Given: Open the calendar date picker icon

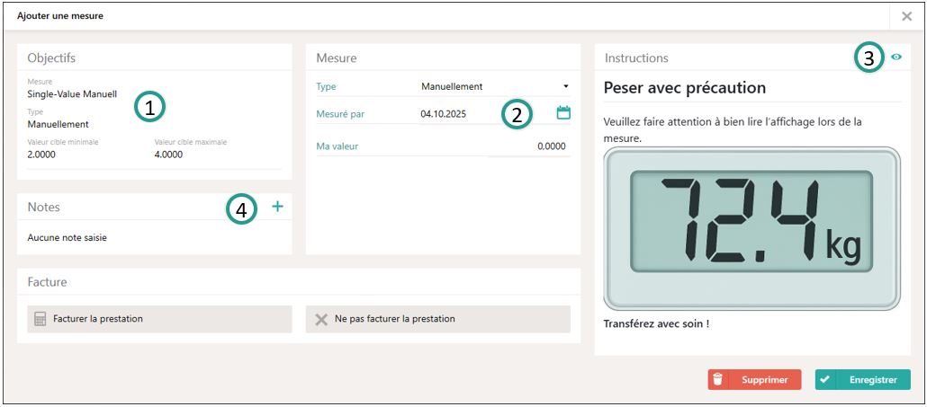Looking at the screenshot, I should (x=563, y=112).
